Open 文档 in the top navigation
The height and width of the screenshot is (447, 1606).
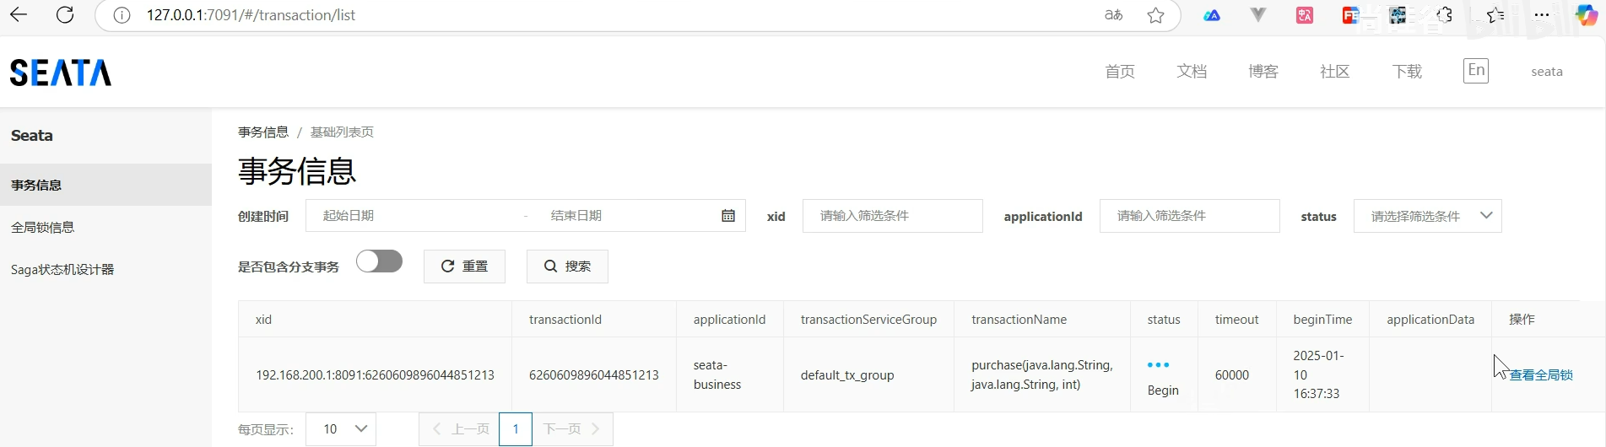(x=1192, y=72)
